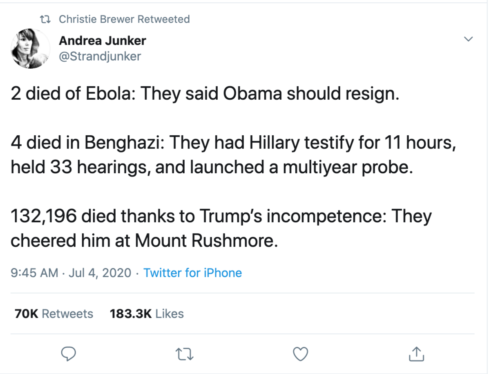489x374 pixels.
Task: Open Andrea Junker's profile picture
Action: point(30,48)
